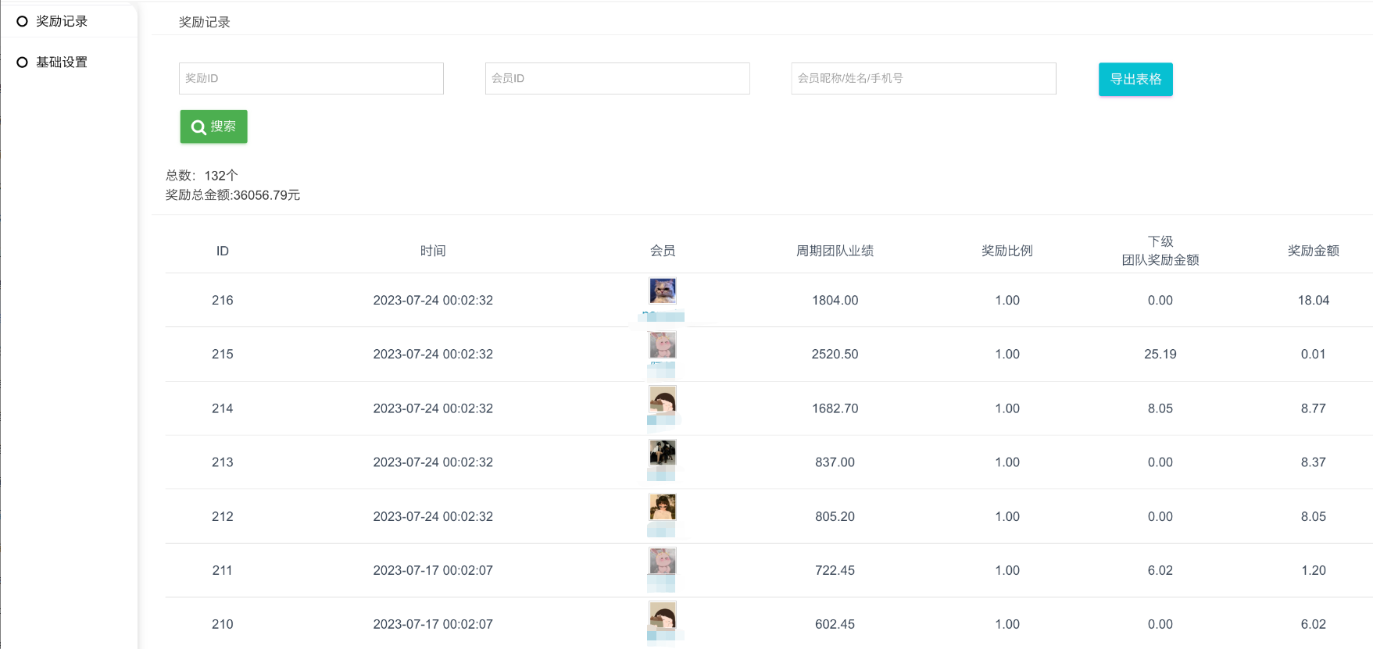Screen dimensions: 1373x649
Task: Click member avatar in row 212
Action: tap(663, 507)
